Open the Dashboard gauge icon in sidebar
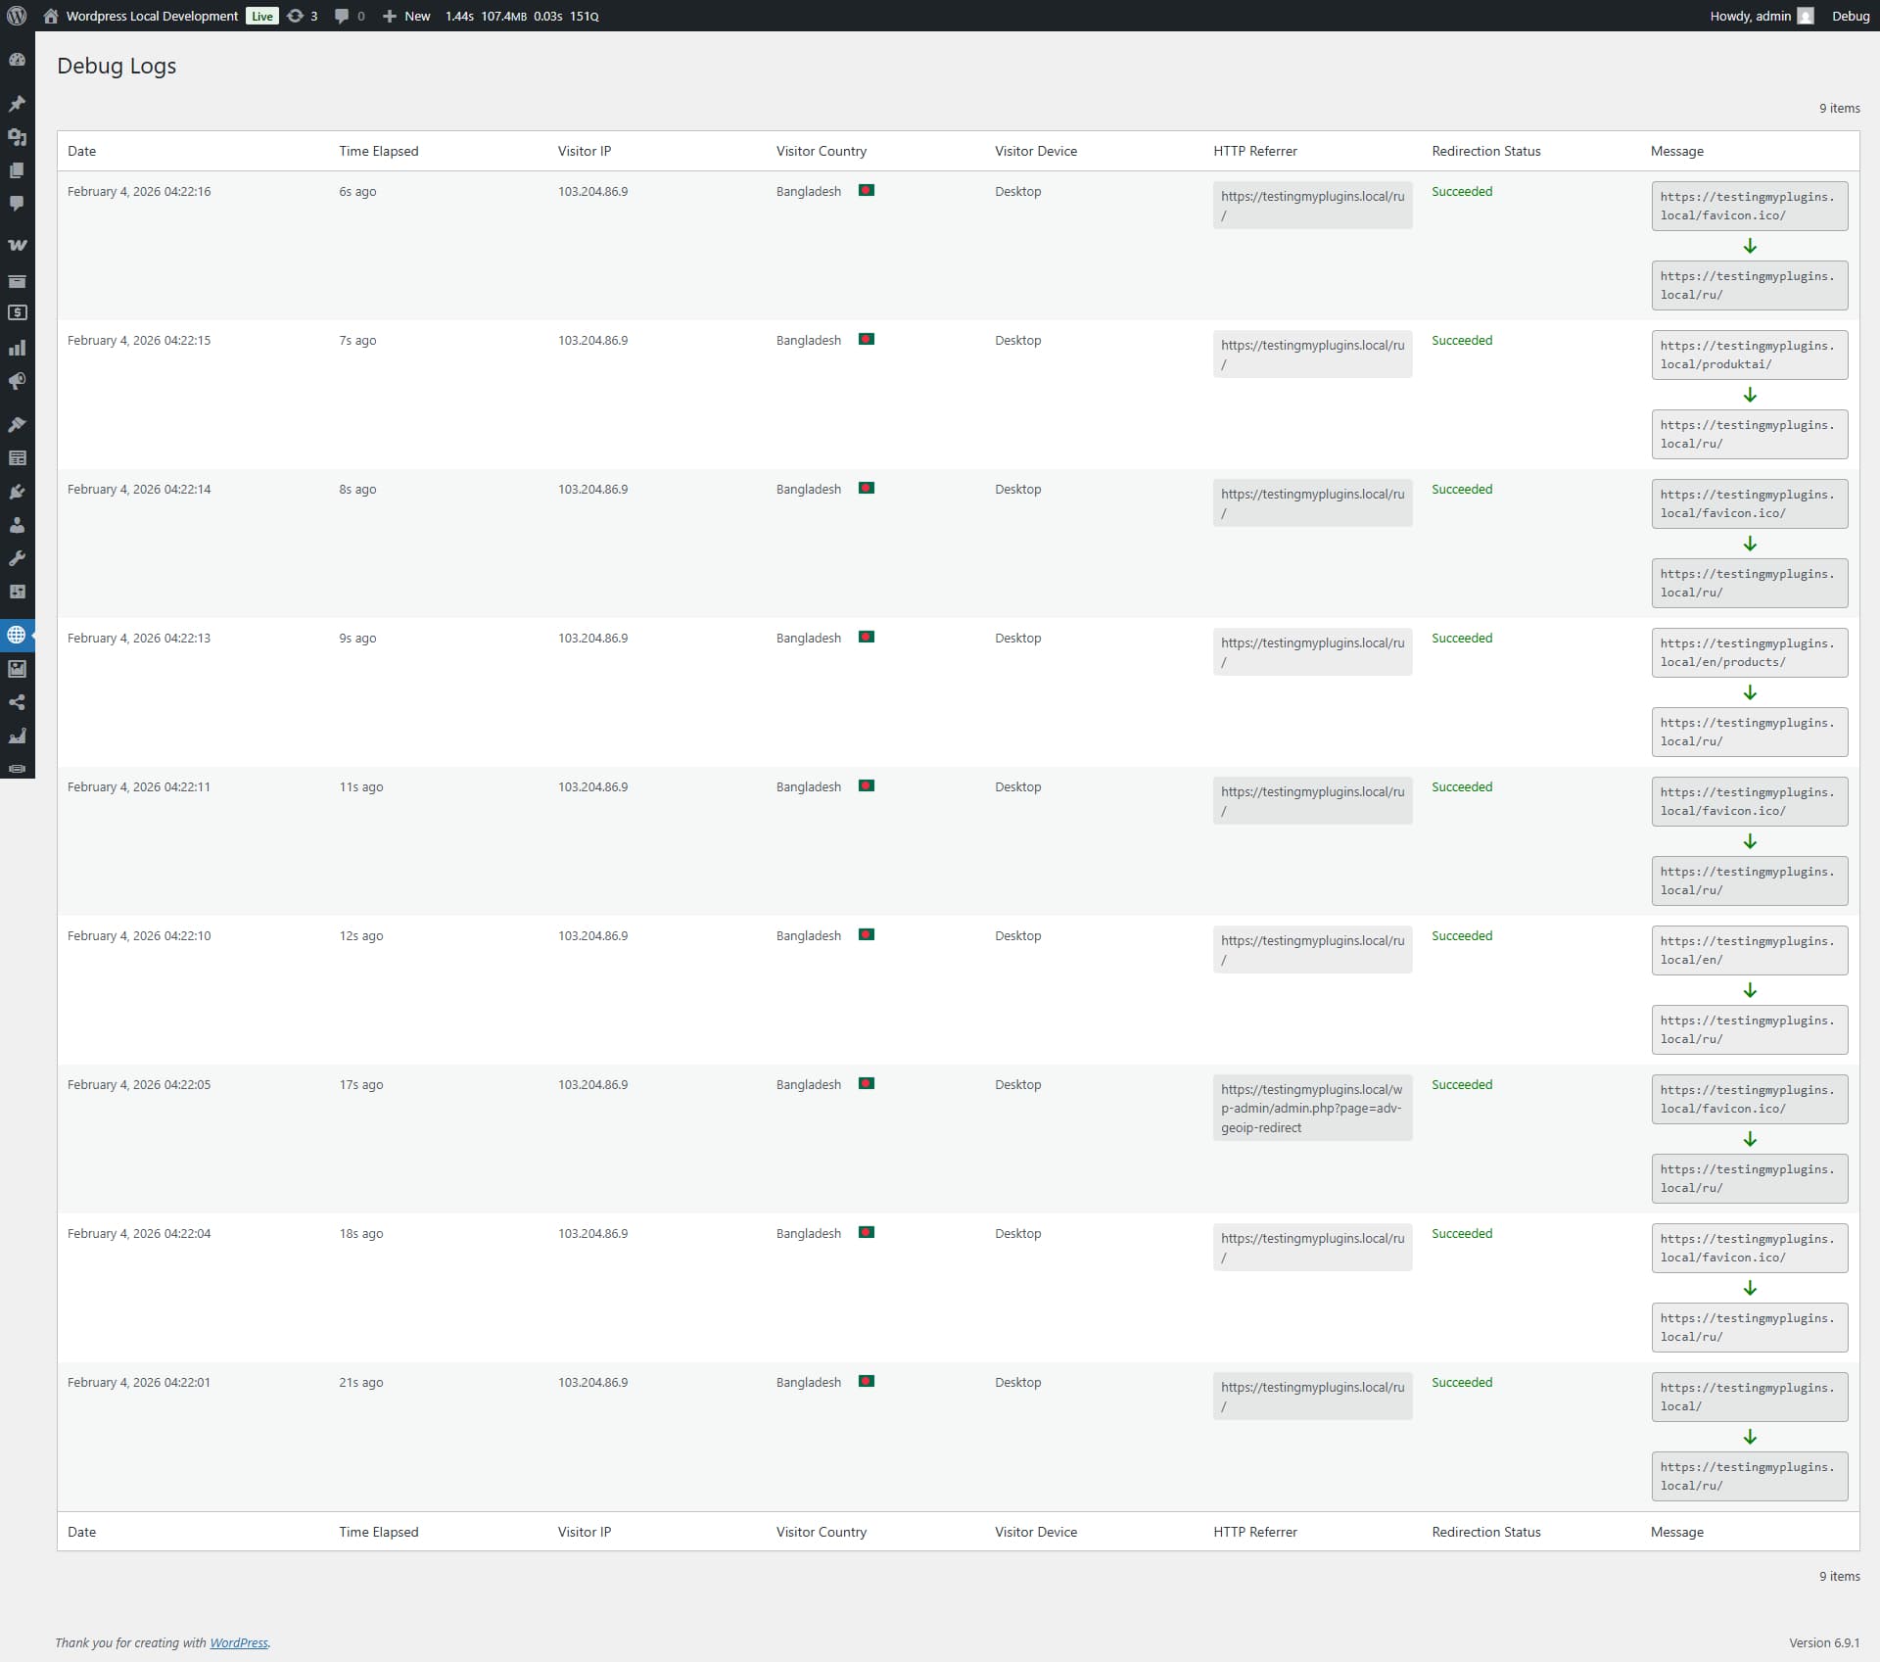1880x1662 pixels. (x=17, y=60)
